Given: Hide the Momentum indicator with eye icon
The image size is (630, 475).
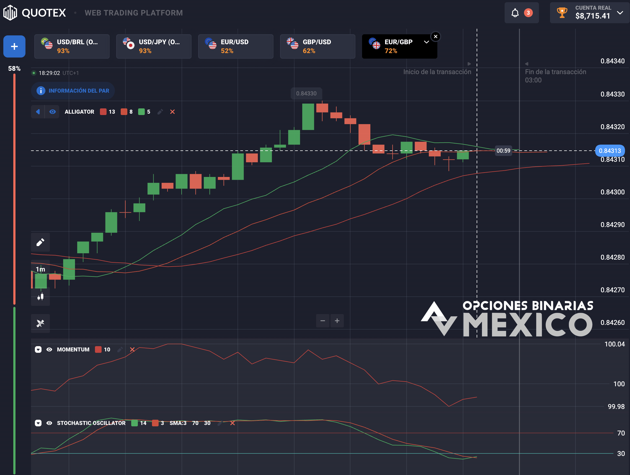Looking at the screenshot, I should (x=49, y=349).
